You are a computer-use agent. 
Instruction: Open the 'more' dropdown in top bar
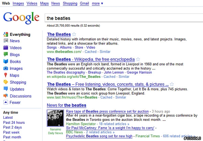pos(97,3)
